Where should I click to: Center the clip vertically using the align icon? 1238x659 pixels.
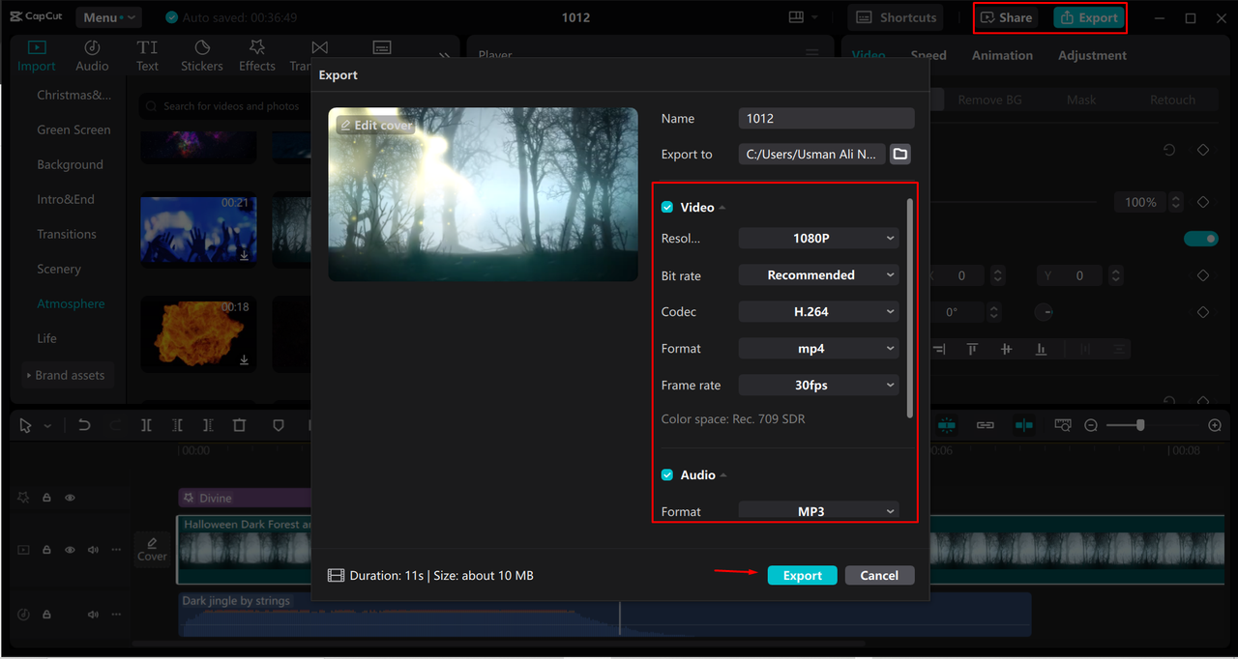pos(1006,349)
